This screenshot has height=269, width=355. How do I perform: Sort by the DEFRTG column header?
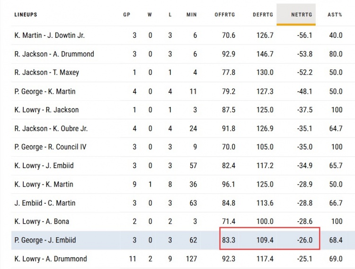(x=263, y=15)
